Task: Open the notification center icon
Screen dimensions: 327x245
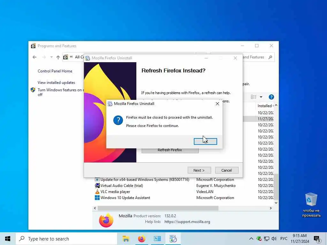Action: (x=317, y=239)
